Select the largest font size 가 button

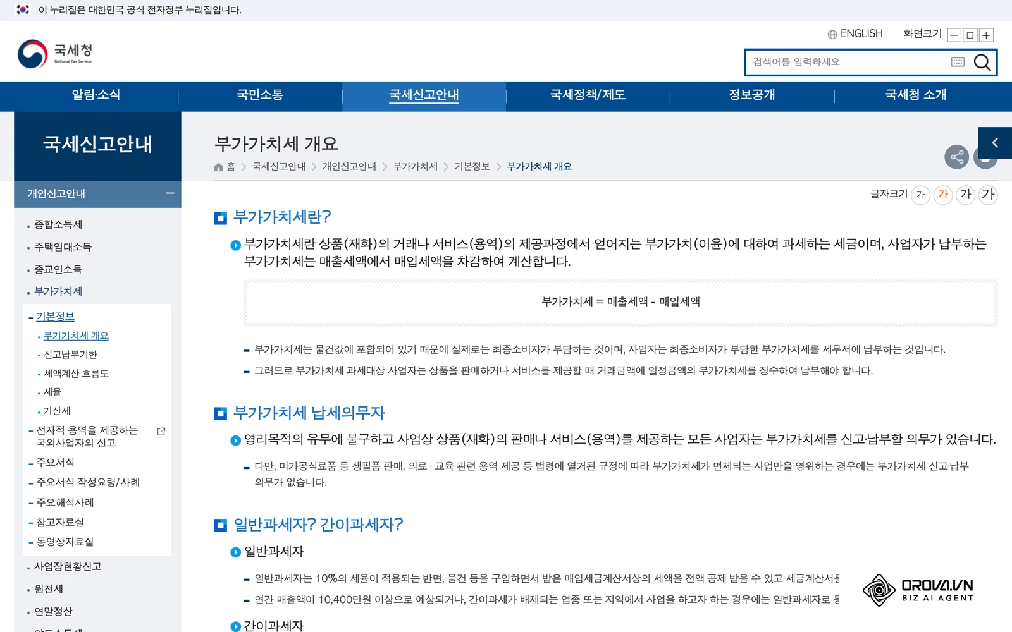point(988,195)
